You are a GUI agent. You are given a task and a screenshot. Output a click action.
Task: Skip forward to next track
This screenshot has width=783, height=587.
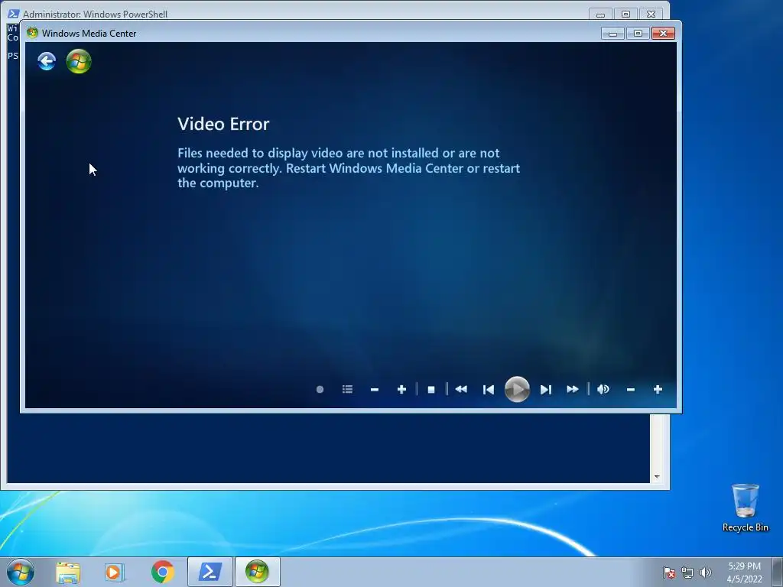(546, 389)
